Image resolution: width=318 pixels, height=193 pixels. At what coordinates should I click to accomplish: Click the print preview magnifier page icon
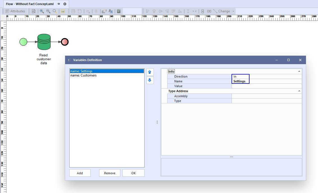click(x=34, y=11)
